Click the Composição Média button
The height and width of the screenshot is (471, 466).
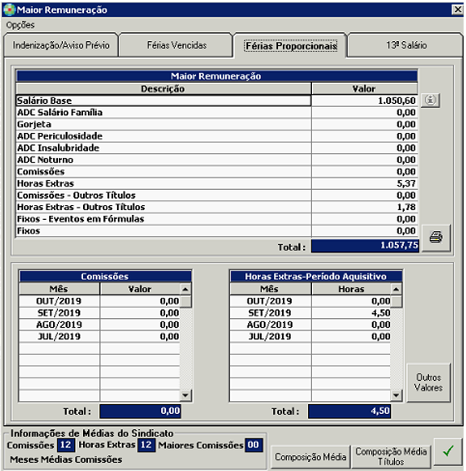point(310,457)
